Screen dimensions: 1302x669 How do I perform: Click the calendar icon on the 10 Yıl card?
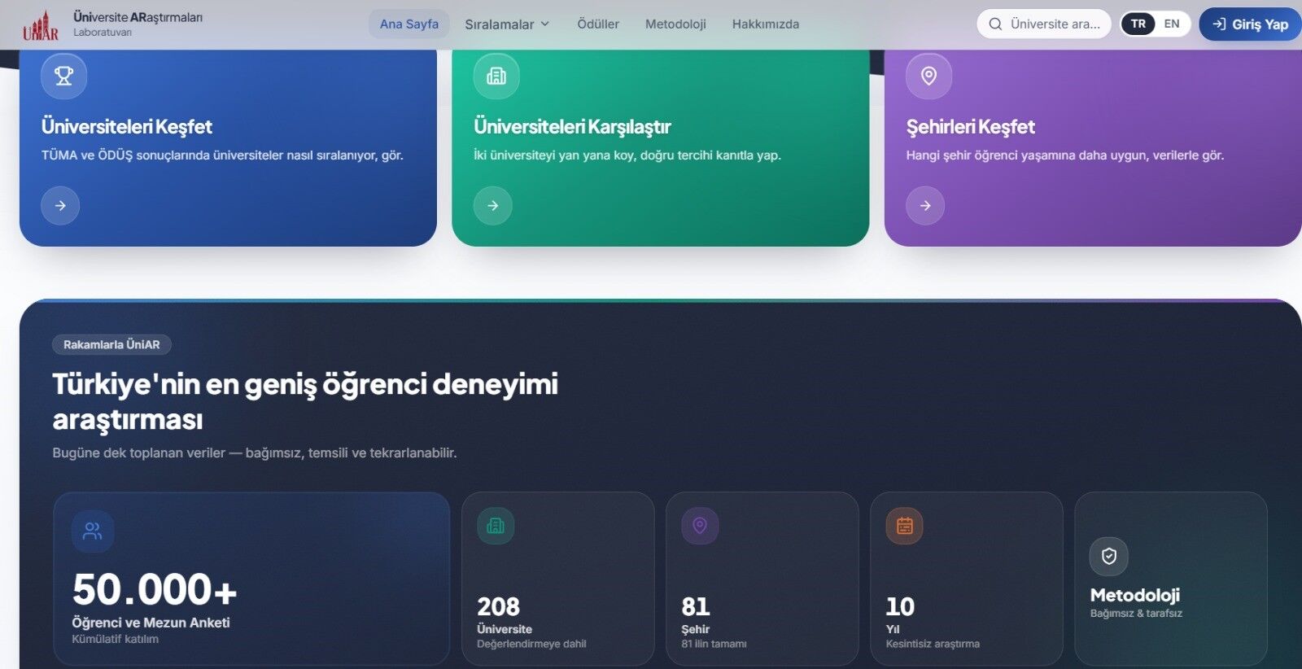point(905,526)
